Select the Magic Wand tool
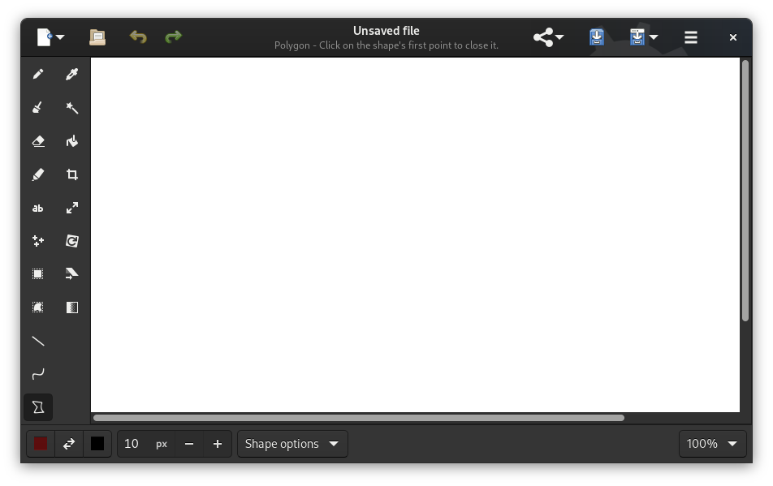 [x=72, y=108]
